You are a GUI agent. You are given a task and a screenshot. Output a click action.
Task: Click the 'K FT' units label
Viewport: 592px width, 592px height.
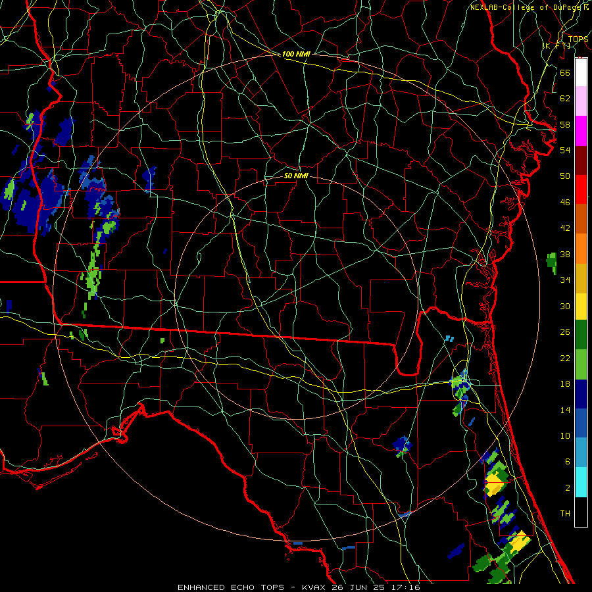point(556,45)
